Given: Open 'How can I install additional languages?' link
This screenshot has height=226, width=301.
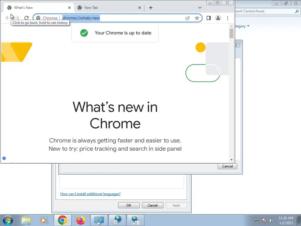Looking at the screenshot, I should (91, 194).
